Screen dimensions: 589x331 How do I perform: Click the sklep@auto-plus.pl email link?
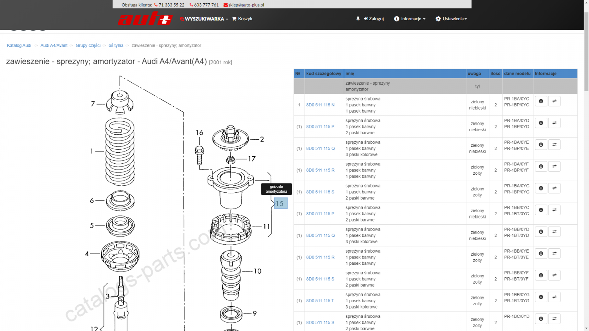(244, 5)
